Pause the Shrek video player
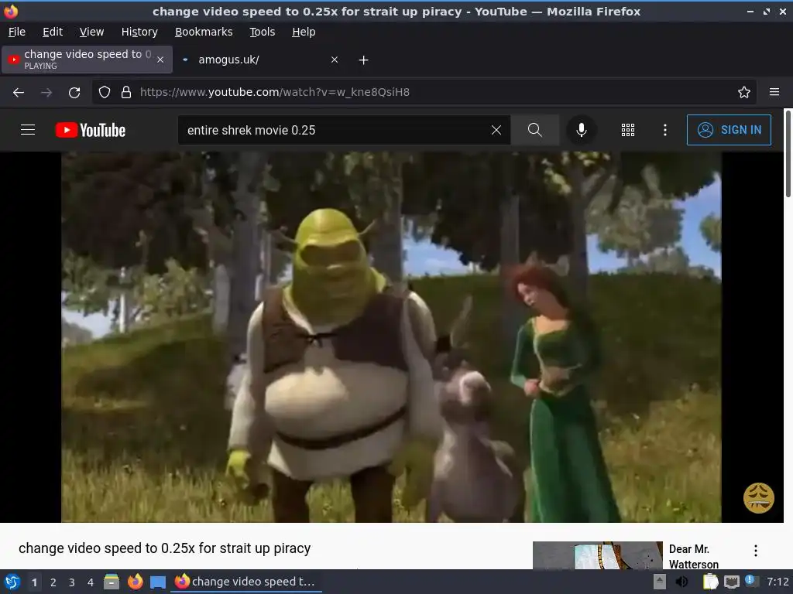This screenshot has width=793, height=594. (391, 337)
